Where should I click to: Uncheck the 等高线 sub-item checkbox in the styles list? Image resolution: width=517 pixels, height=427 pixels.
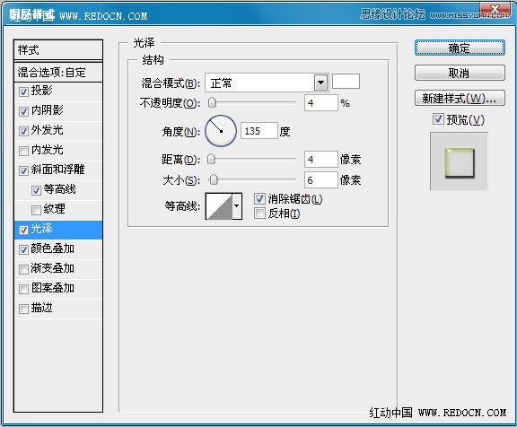point(36,190)
